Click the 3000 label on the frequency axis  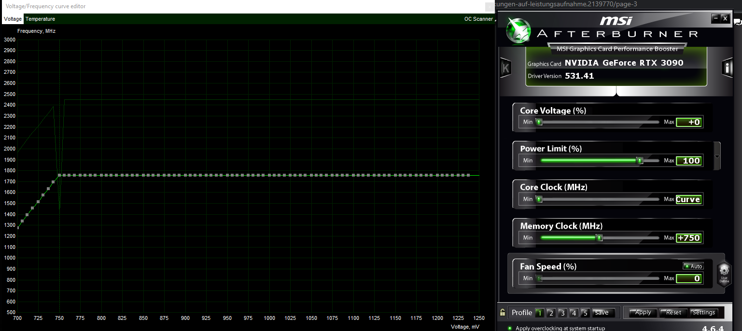point(10,40)
